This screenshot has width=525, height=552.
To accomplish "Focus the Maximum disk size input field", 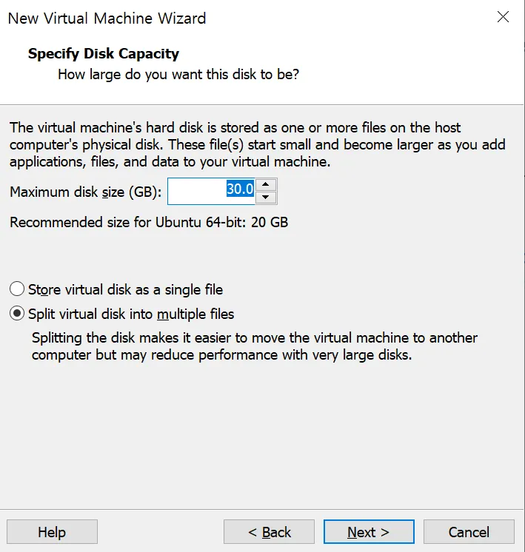I will pyautogui.click(x=197, y=191).
